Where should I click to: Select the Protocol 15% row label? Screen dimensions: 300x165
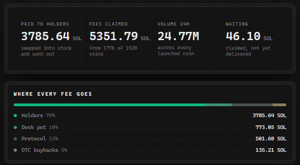[40, 139]
